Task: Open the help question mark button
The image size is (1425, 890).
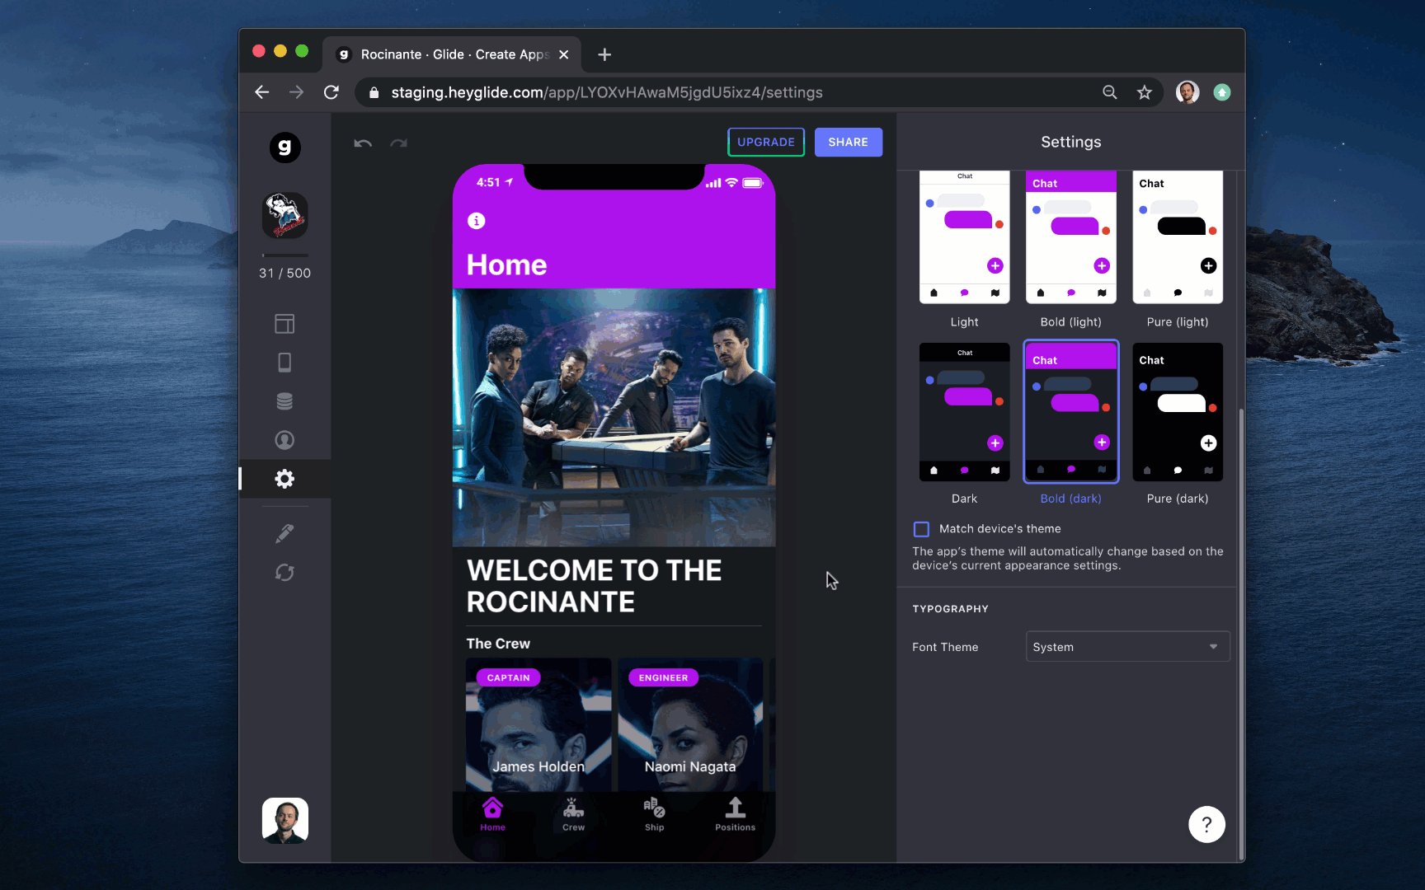Action: point(1206,824)
